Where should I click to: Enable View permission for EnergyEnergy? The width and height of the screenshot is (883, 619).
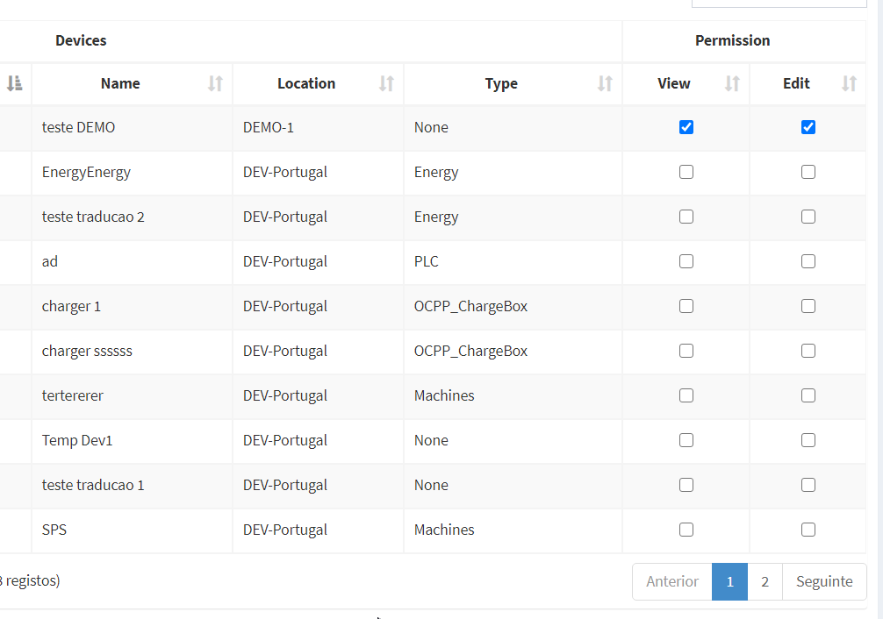pyautogui.click(x=686, y=172)
